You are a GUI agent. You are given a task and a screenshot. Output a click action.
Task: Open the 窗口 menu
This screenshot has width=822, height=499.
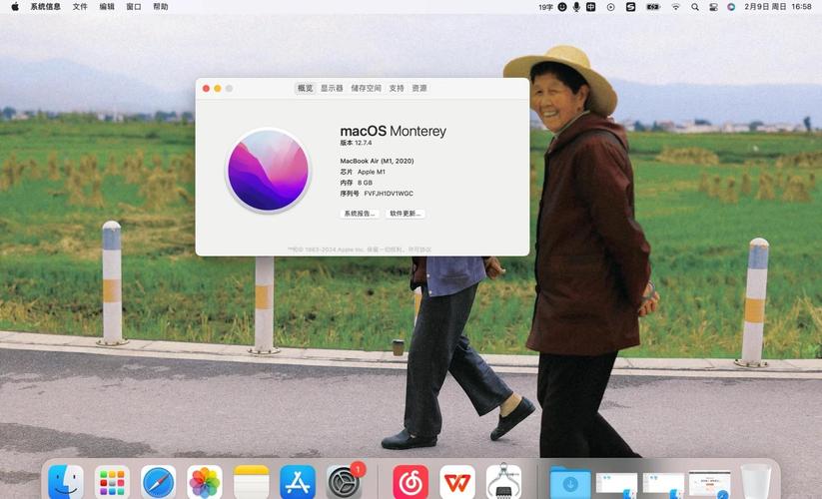coord(134,7)
